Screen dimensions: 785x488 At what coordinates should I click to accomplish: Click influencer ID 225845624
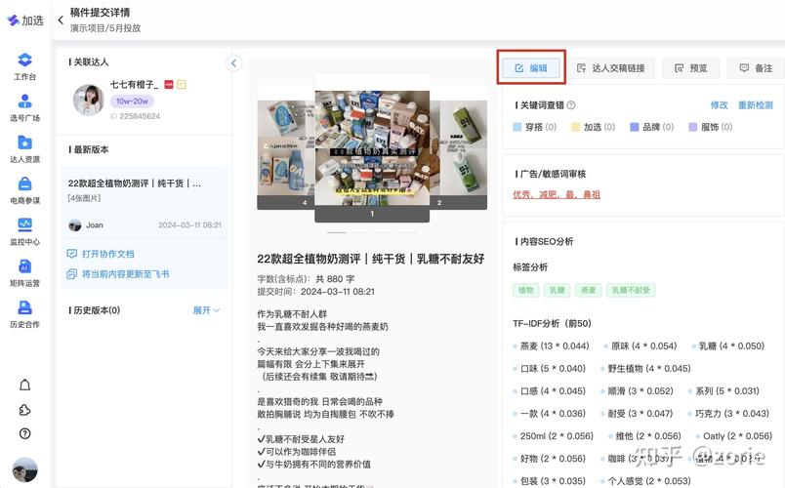coord(135,116)
